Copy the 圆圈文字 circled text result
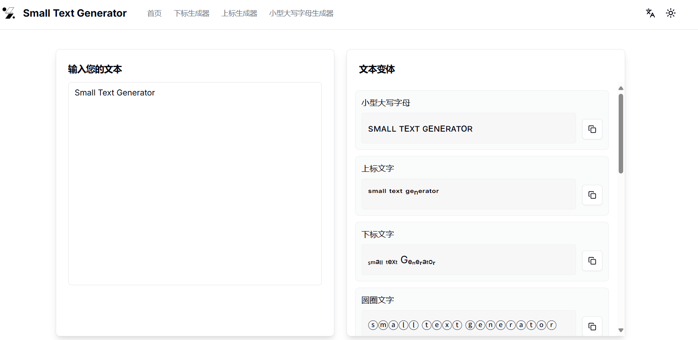 pyautogui.click(x=592, y=326)
